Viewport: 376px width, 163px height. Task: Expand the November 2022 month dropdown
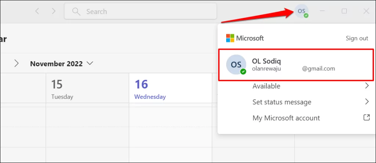click(90, 63)
